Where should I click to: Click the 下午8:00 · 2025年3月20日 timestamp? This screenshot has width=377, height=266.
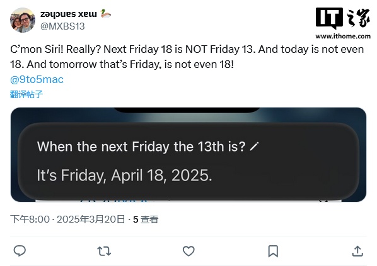point(67,219)
